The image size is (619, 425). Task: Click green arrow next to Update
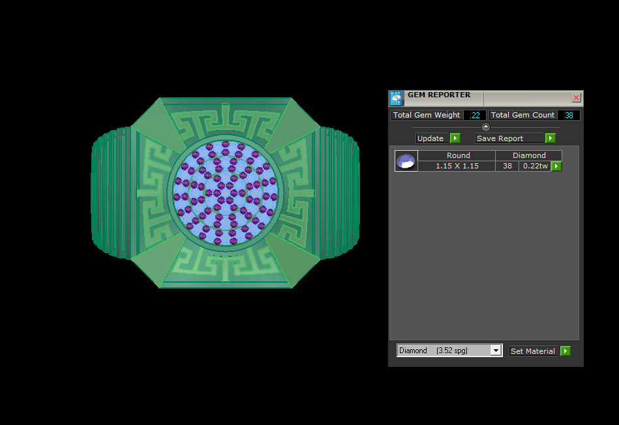[x=455, y=138]
